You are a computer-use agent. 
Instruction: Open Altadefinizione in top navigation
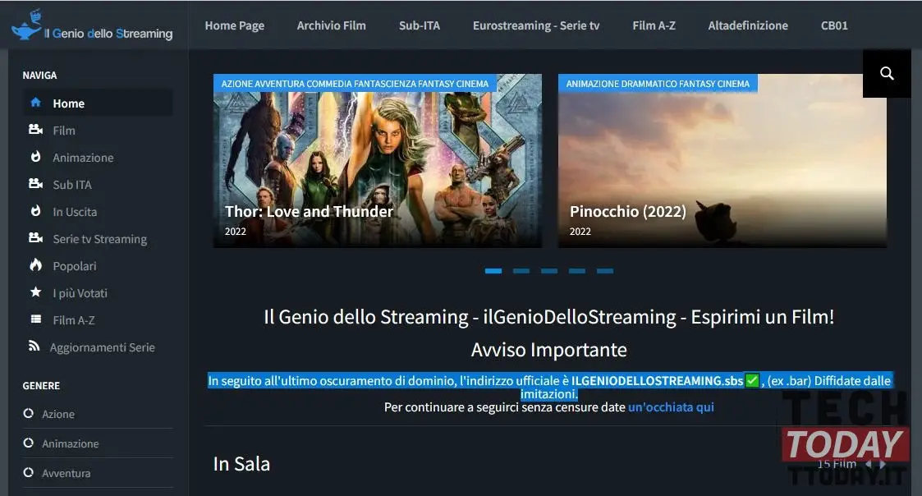[748, 25]
